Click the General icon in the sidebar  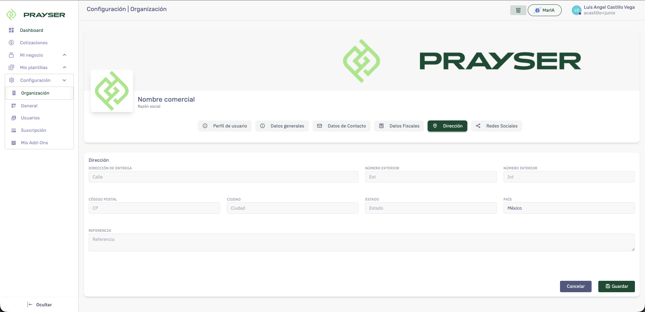[14, 106]
